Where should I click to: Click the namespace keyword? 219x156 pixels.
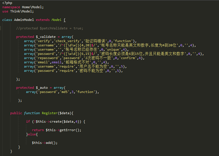tap(11, 7)
